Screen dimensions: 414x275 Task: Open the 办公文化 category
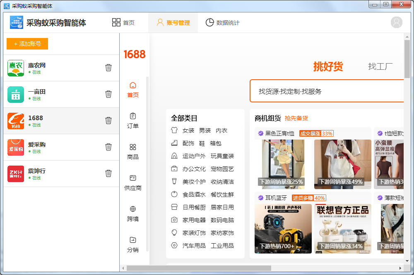194,169
